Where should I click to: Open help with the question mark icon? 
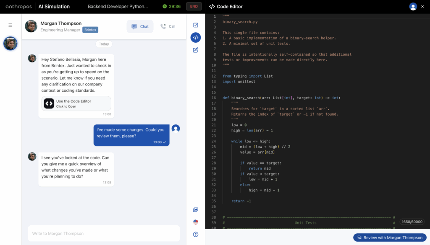point(195,235)
